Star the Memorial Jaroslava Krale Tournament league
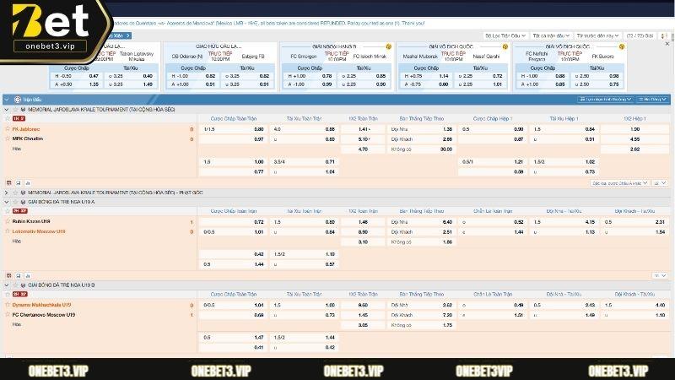The image size is (675, 380). pos(15,110)
